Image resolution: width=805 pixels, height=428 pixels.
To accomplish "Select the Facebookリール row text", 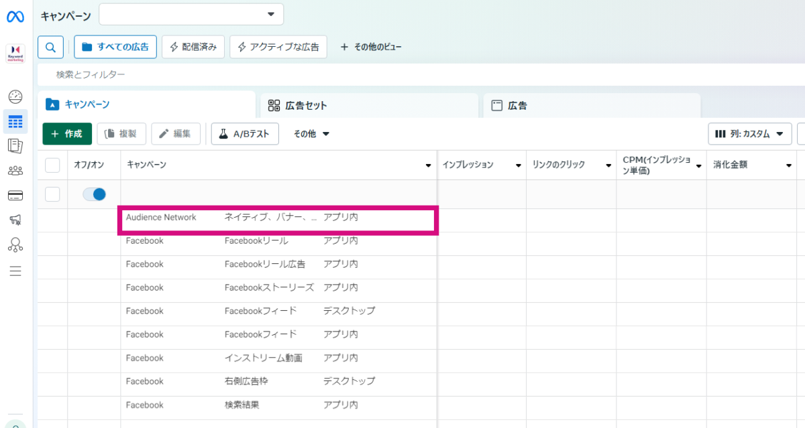I will click(256, 240).
